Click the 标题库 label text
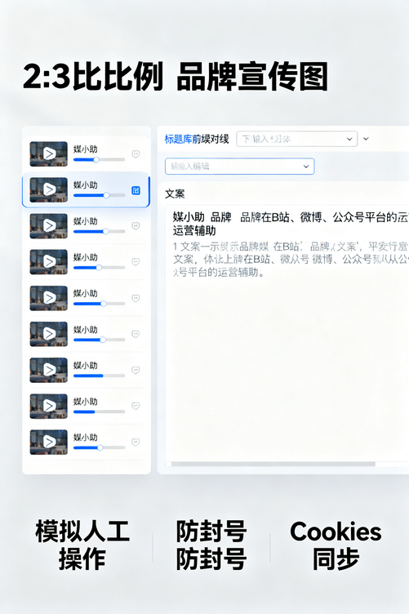 pos(178,139)
